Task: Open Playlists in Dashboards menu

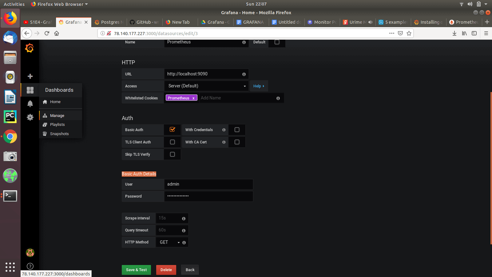Action: (61, 125)
